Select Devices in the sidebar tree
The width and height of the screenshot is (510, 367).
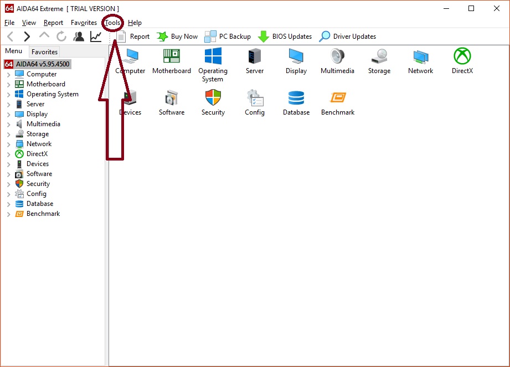(38, 164)
